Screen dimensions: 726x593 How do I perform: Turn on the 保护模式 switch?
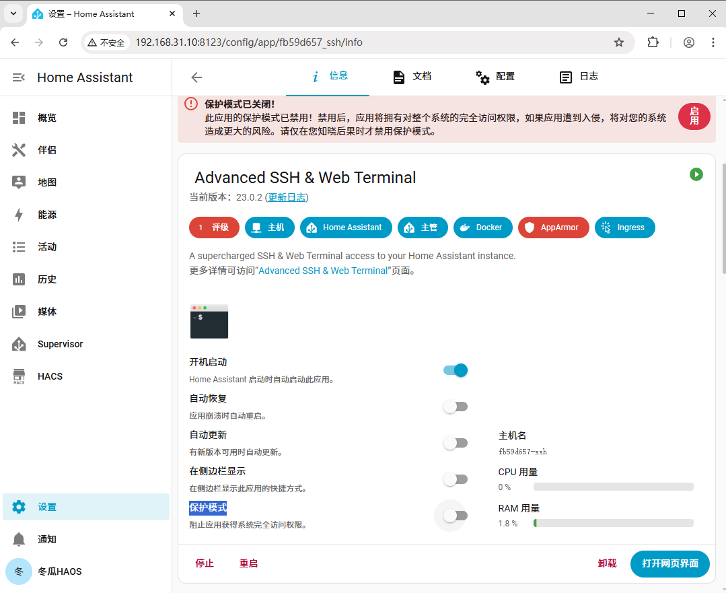pos(456,516)
